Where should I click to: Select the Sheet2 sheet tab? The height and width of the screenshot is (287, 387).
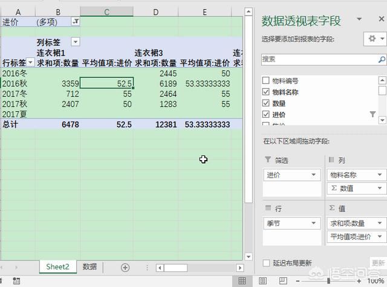pyautogui.click(x=58, y=266)
